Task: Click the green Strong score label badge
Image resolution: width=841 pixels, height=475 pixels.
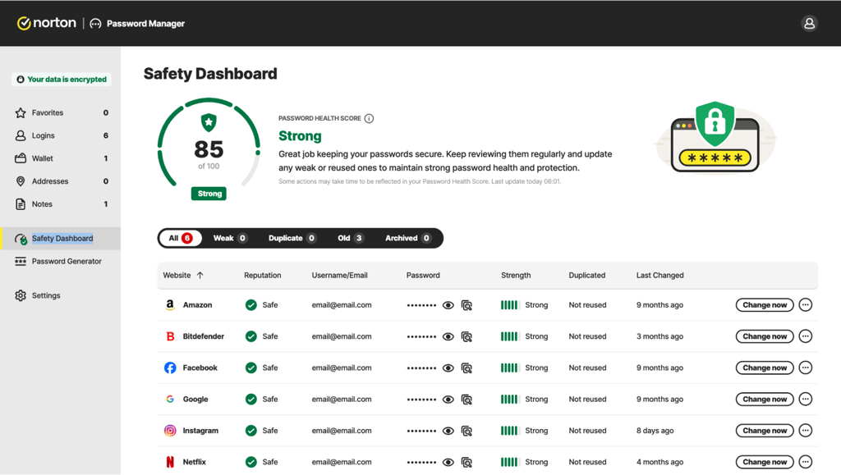Action: 209,194
